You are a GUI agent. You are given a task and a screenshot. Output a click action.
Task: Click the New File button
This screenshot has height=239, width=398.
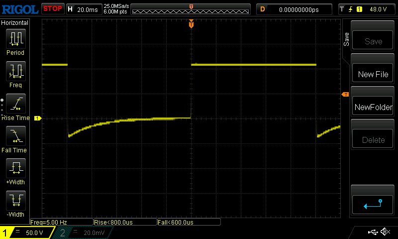coord(373,73)
